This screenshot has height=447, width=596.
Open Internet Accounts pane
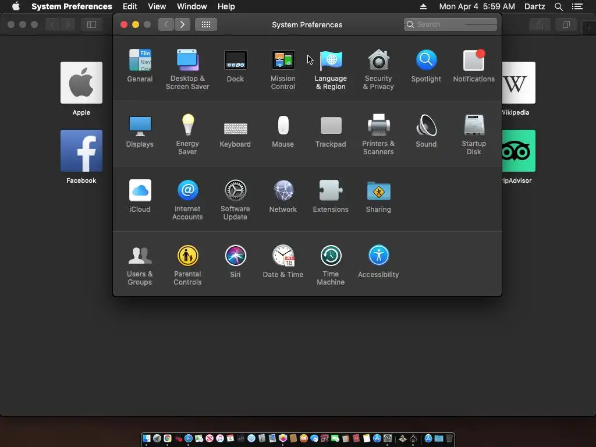(187, 200)
